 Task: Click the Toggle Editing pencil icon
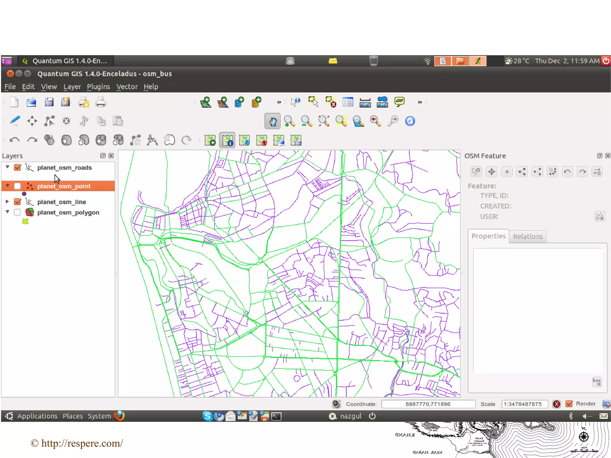(x=15, y=121)
